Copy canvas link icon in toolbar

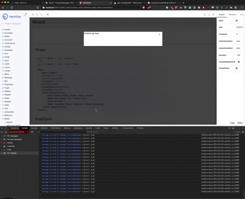tap(213, 15)
